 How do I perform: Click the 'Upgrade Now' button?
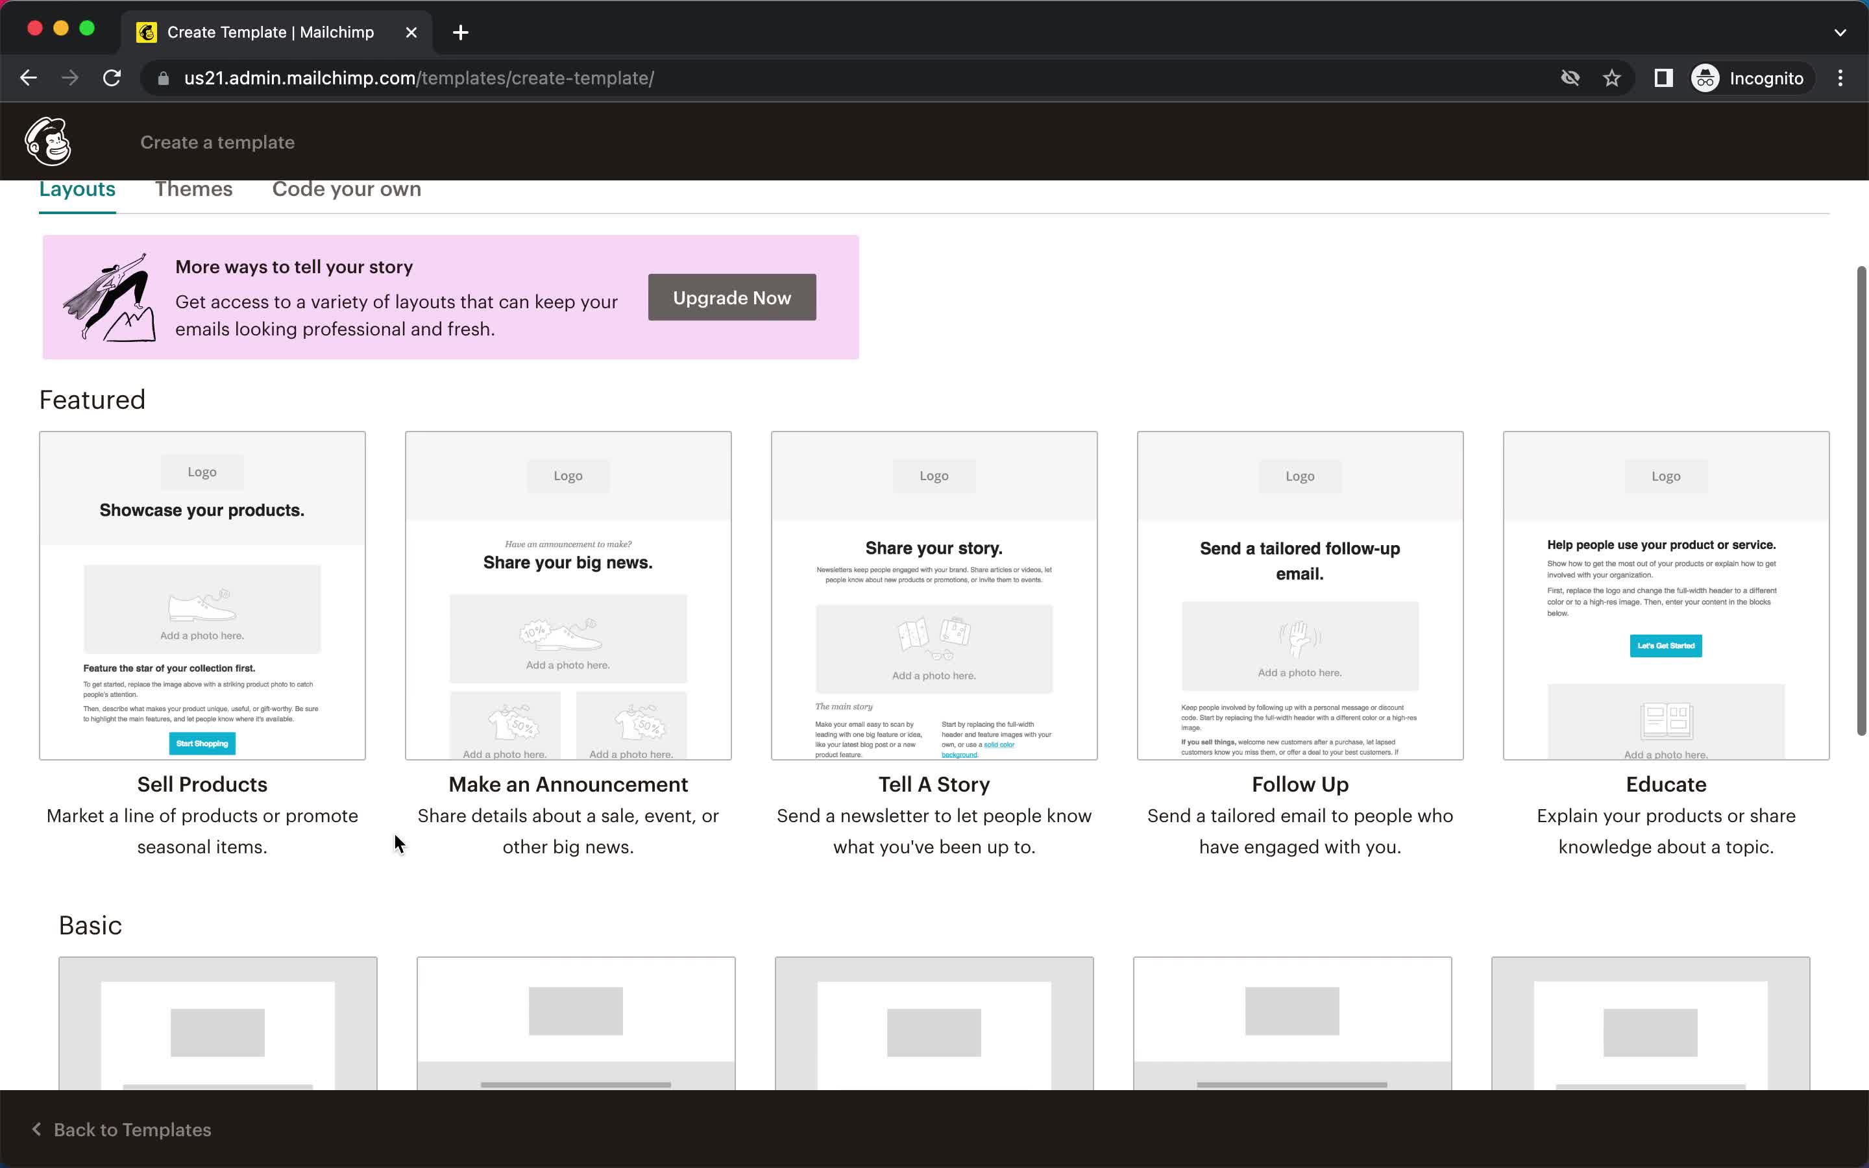(731, 297)
